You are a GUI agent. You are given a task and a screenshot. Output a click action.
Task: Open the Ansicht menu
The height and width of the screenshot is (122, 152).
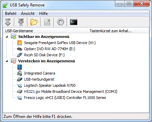28,14
